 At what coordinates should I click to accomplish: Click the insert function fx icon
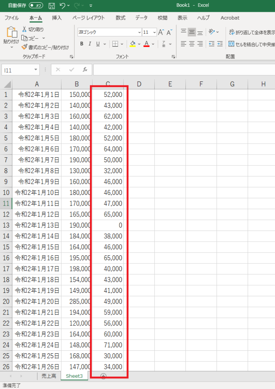point(85,70)
